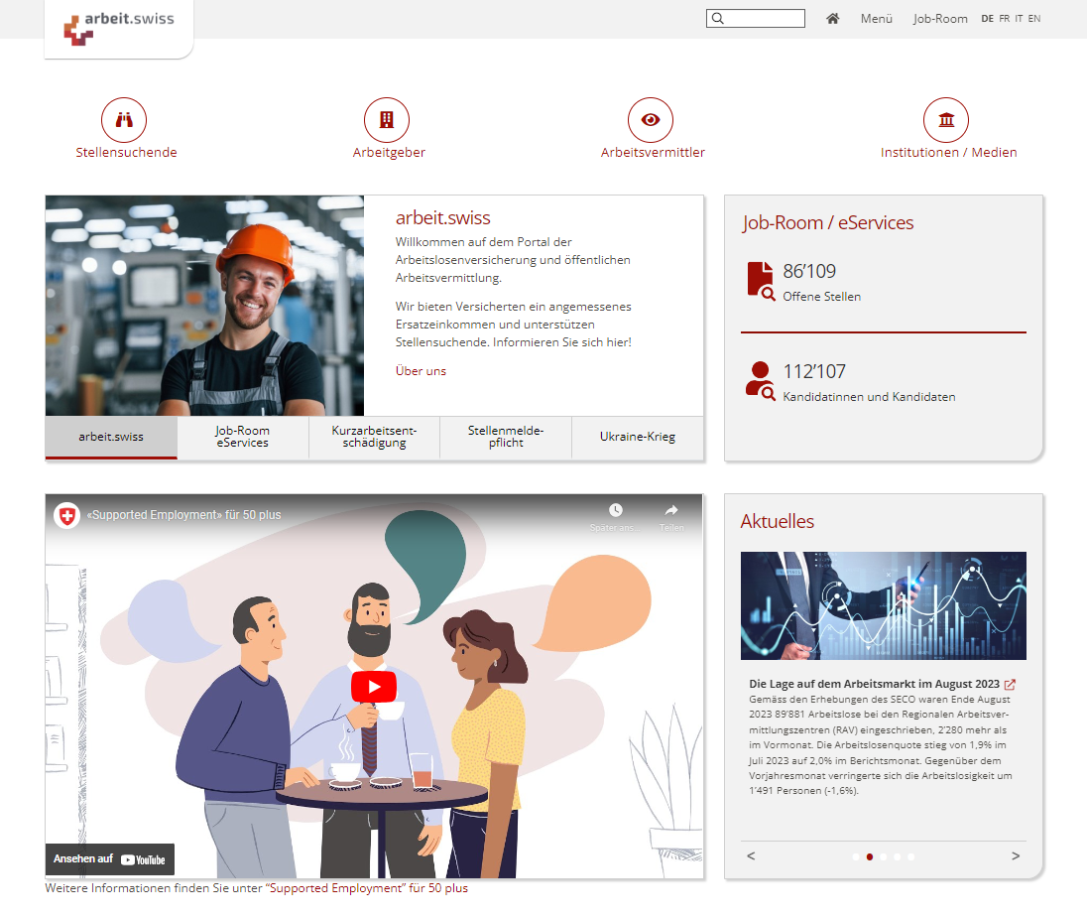The width and height of the screenshot is (1087, 917).
Task: Click the arbeit.swiss logo
Action: (119, 29)
